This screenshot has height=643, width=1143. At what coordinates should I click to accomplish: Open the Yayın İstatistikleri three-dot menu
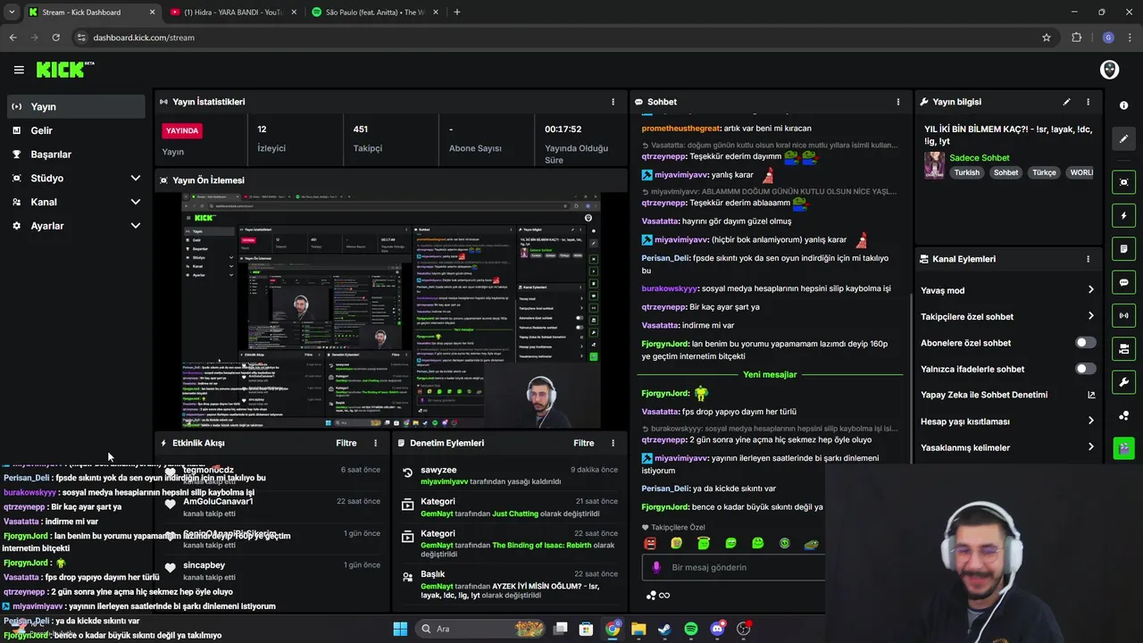point(613,102)
